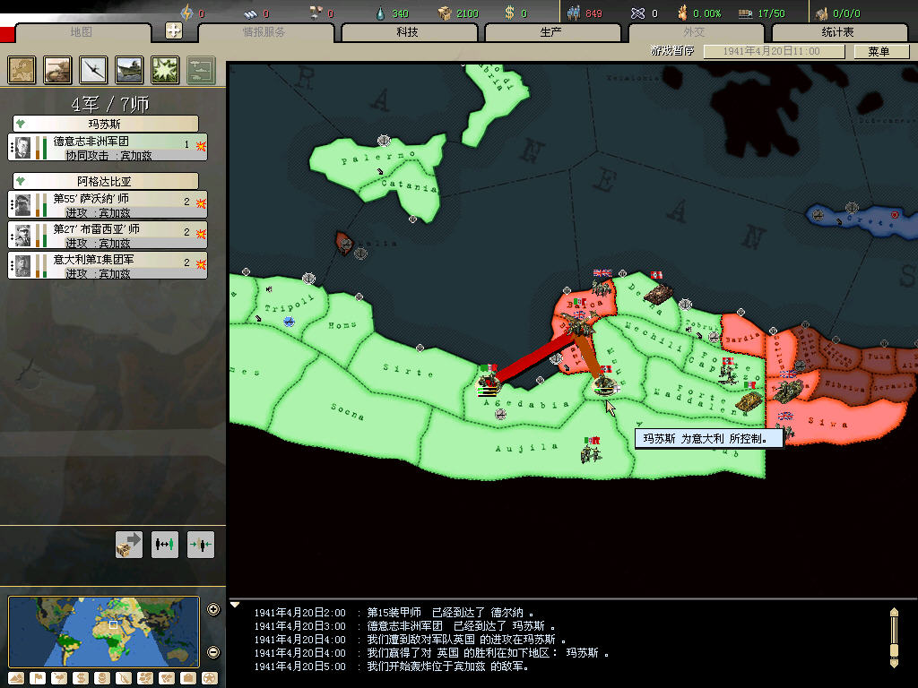Click the manpower soldiers icon
Image resolution: width=918 pixels, height=688 pixels.
[574, 13]
